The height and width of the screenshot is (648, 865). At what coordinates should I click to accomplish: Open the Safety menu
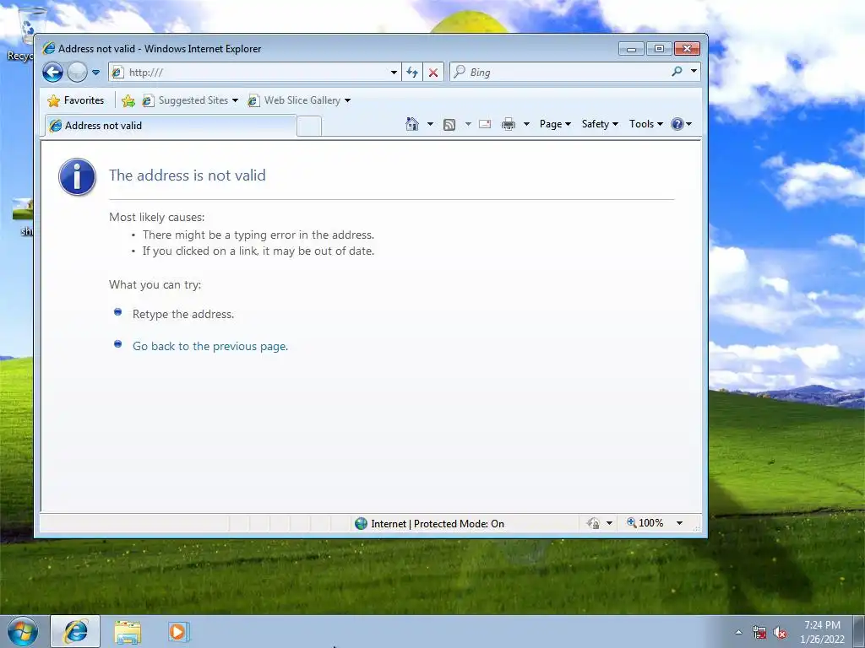(600, 124)
